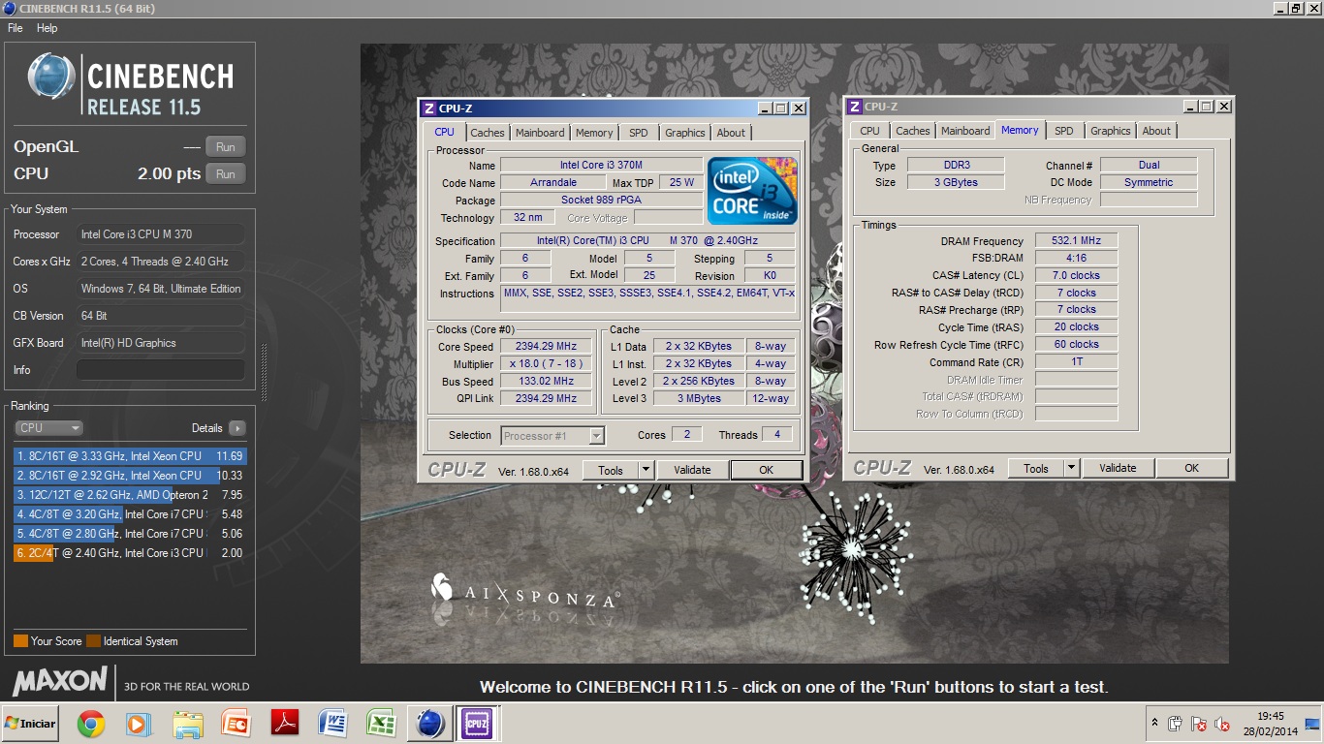Open Mainboard tab in left CPU-Z window
This screenshot has width=1324, height=744.
point(540,133)
